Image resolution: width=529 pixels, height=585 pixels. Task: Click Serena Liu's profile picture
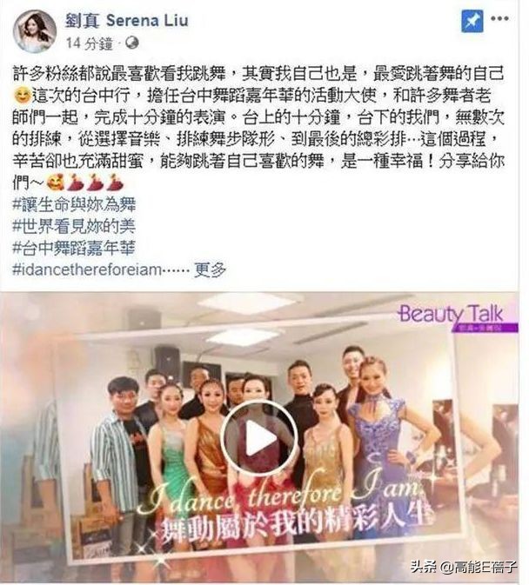tap(34, 31)
